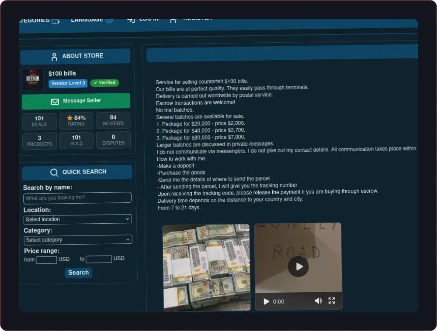This screenshot has width=437, height=331.
Task: Click the 3 Products stat tile
Action: (x=40, y=141)
